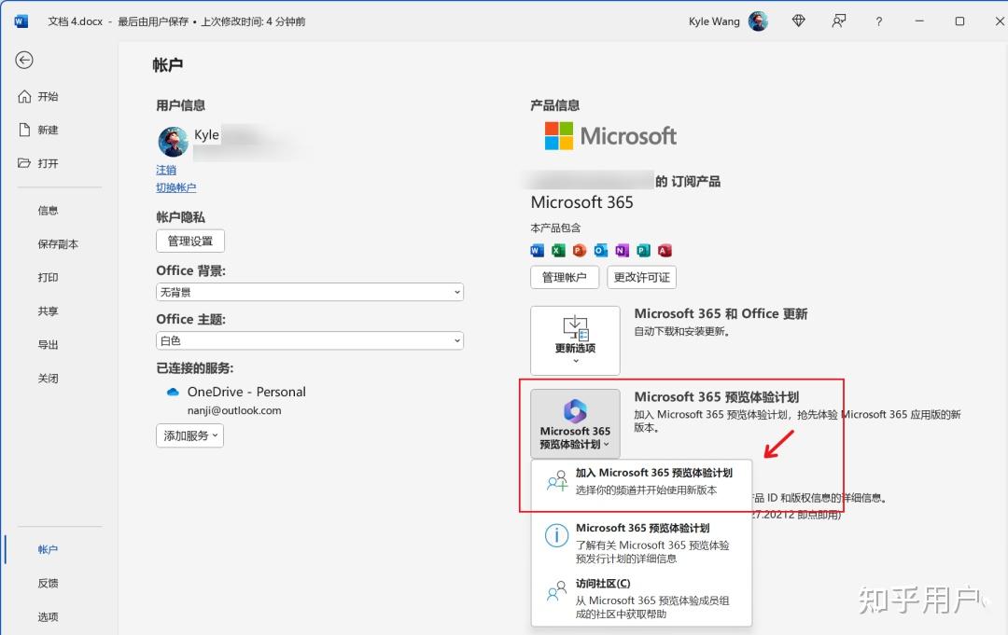
Task: Open the Office 主题 dropdown
Action: point(309,340)
